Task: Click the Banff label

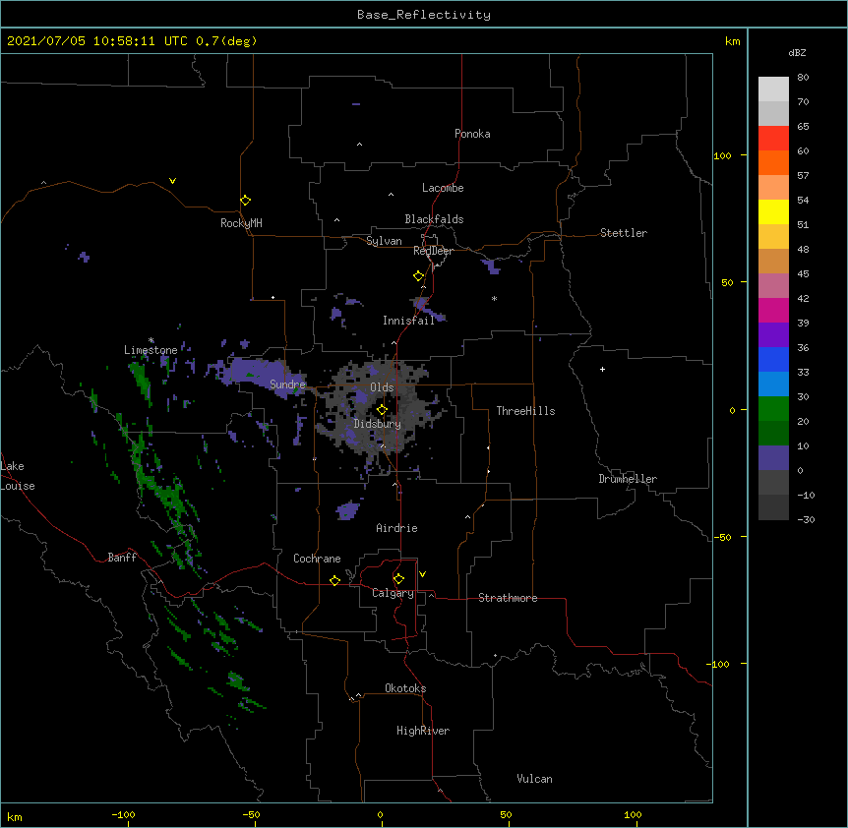Action: (122, 558)
